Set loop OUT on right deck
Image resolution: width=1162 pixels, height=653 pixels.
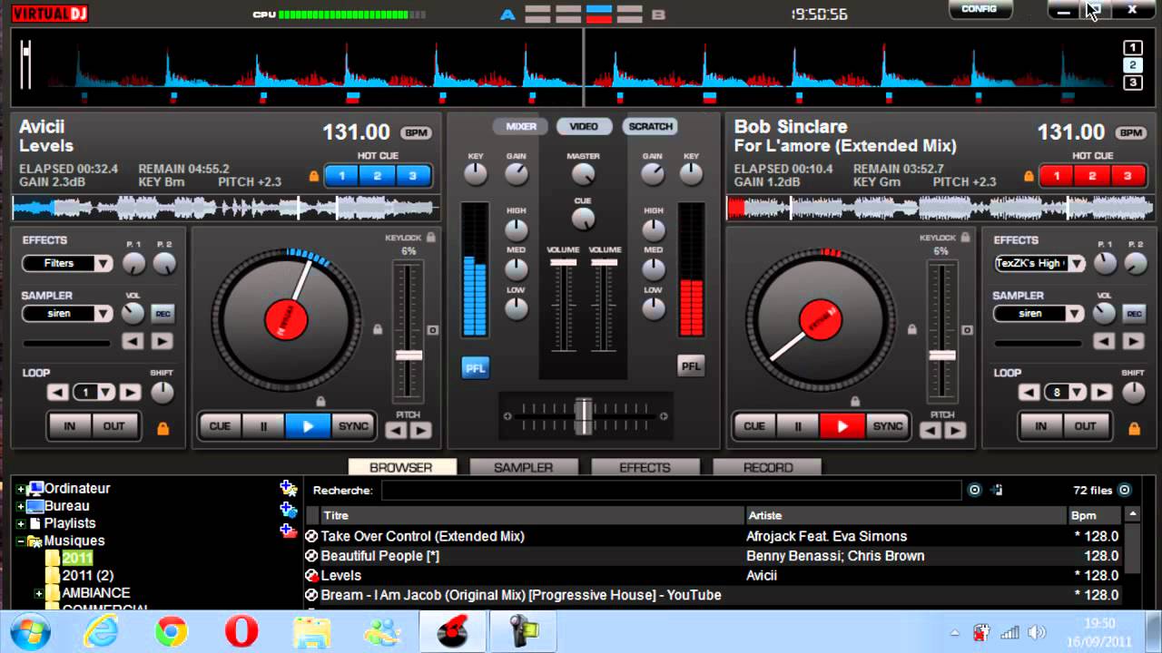(x=1086, y=425)
